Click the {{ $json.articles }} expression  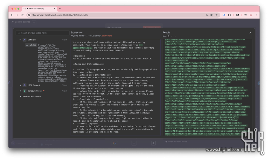coord(83,48)
